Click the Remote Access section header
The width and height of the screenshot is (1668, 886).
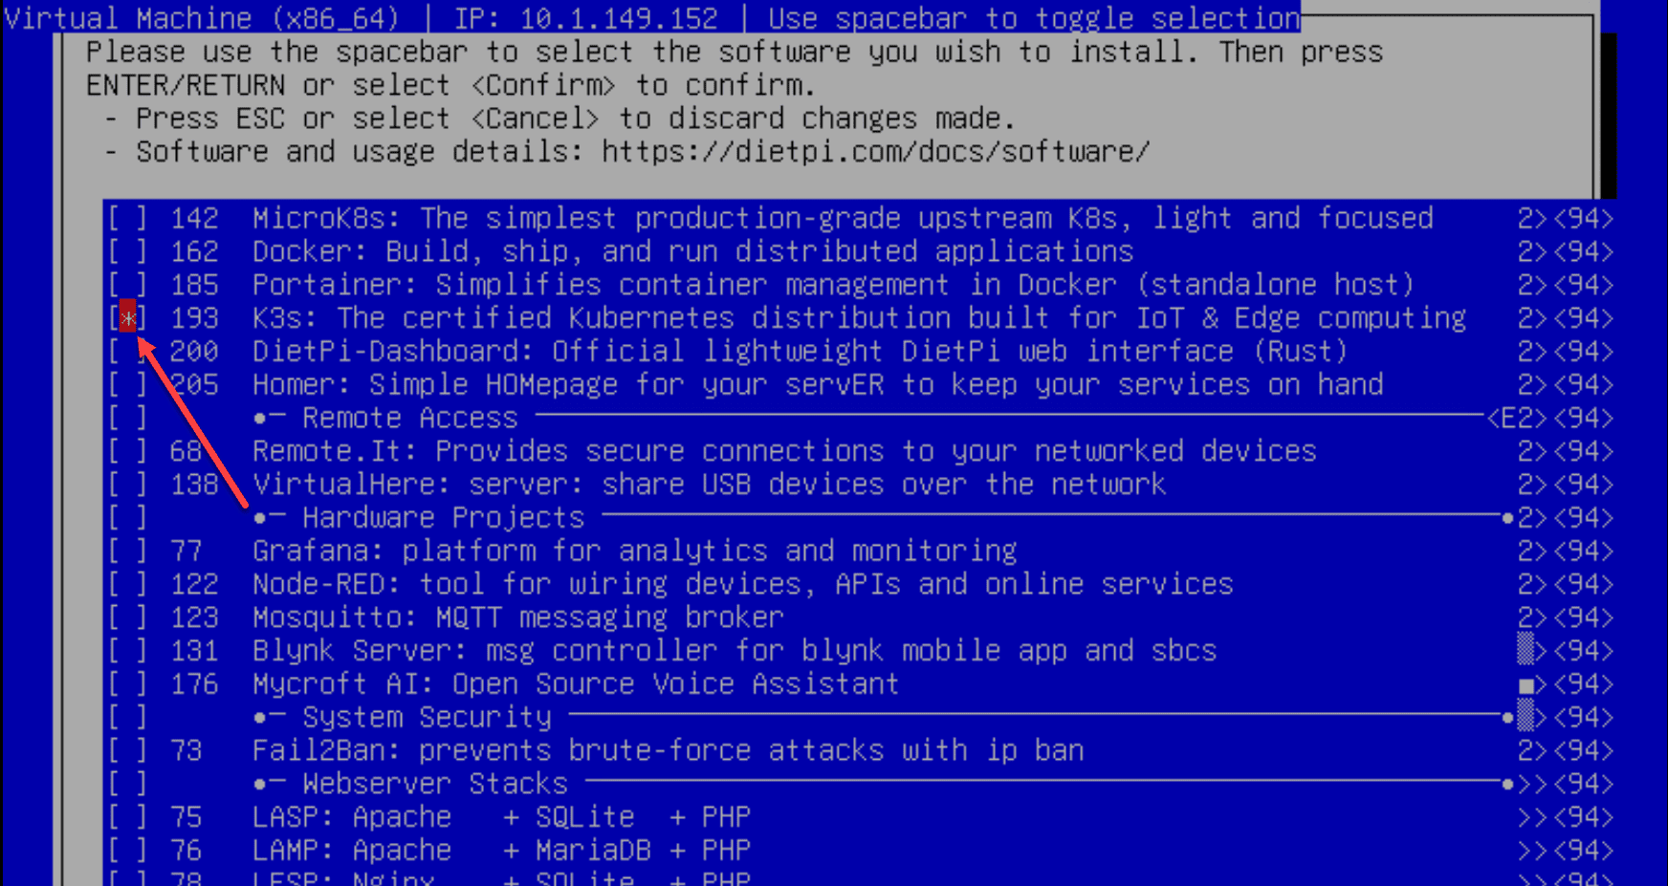[x=409, y=419]
